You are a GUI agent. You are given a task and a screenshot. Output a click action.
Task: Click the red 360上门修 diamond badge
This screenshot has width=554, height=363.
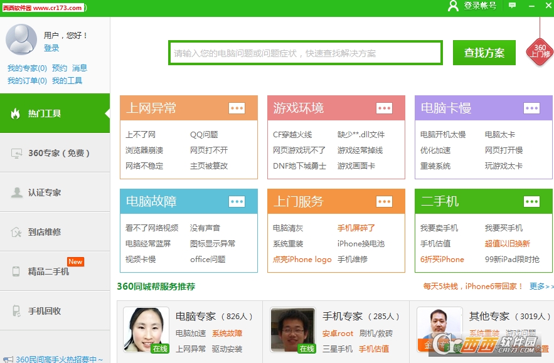[540, 51]
